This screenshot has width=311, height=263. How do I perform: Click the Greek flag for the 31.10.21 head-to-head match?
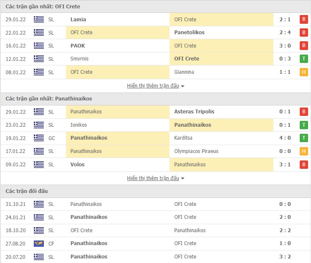point(39,204)
